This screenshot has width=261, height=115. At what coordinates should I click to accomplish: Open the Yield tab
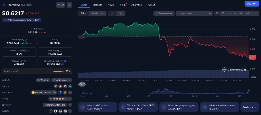(123, 5)
